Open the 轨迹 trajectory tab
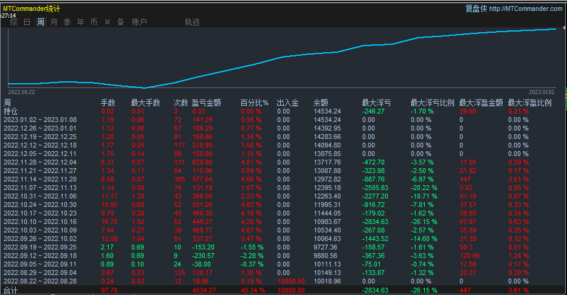Image resolution: width=567 pixels, height=295 pixels. [192, 22]
